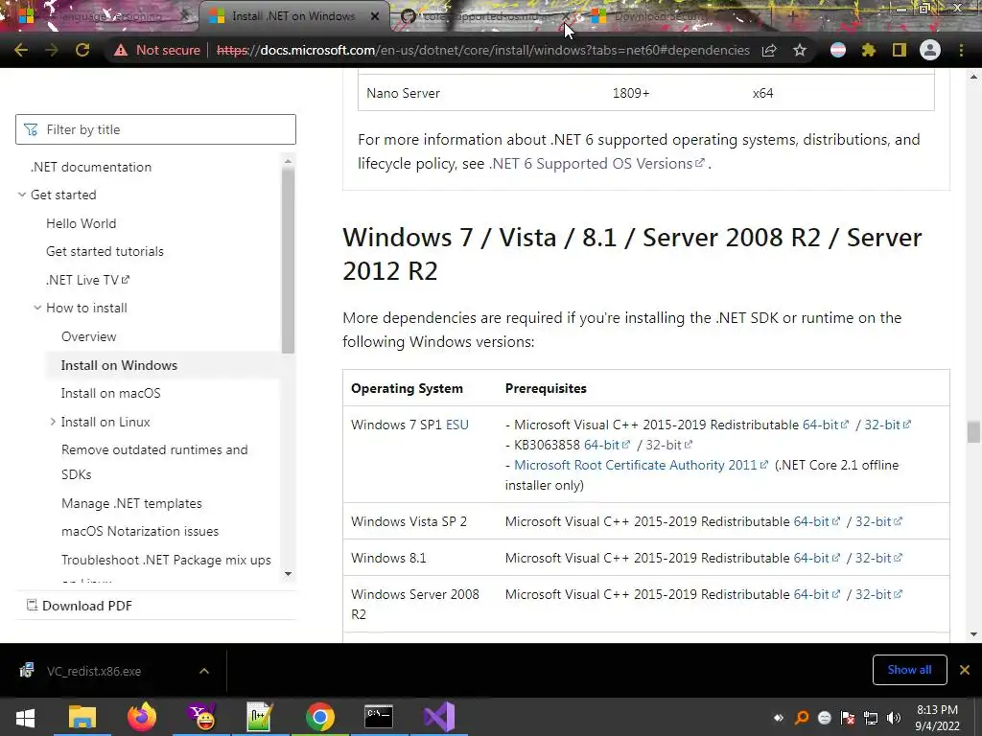Launch Firefox from the taskbar
The height and width of the screenshot is (736, 982).
click(x=142, y=717)
